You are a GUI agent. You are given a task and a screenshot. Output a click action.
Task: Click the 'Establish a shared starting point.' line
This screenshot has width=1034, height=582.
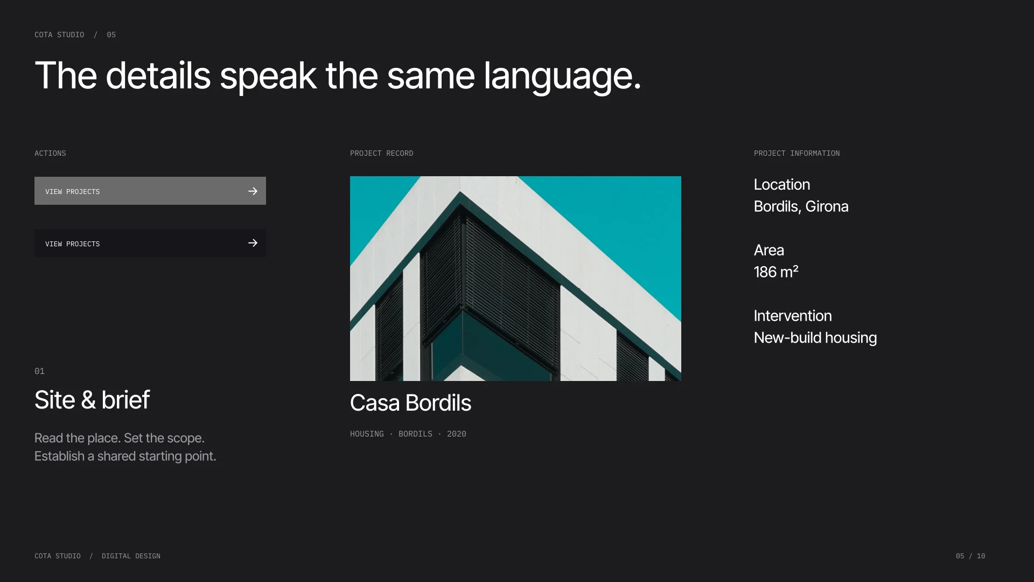[125, 456]
